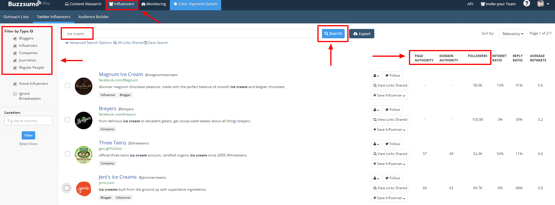This screenshot has height=205, width=555.
Task: Click the info icon beside Filter by Type
Action: (31, 31)
